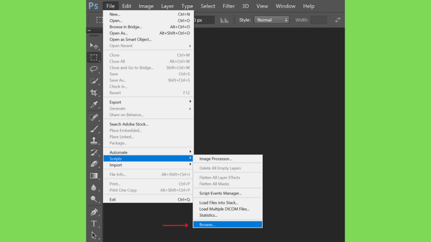431x242 pixels.
Task: Open the Help menu
Action: [x=309, y=6]
